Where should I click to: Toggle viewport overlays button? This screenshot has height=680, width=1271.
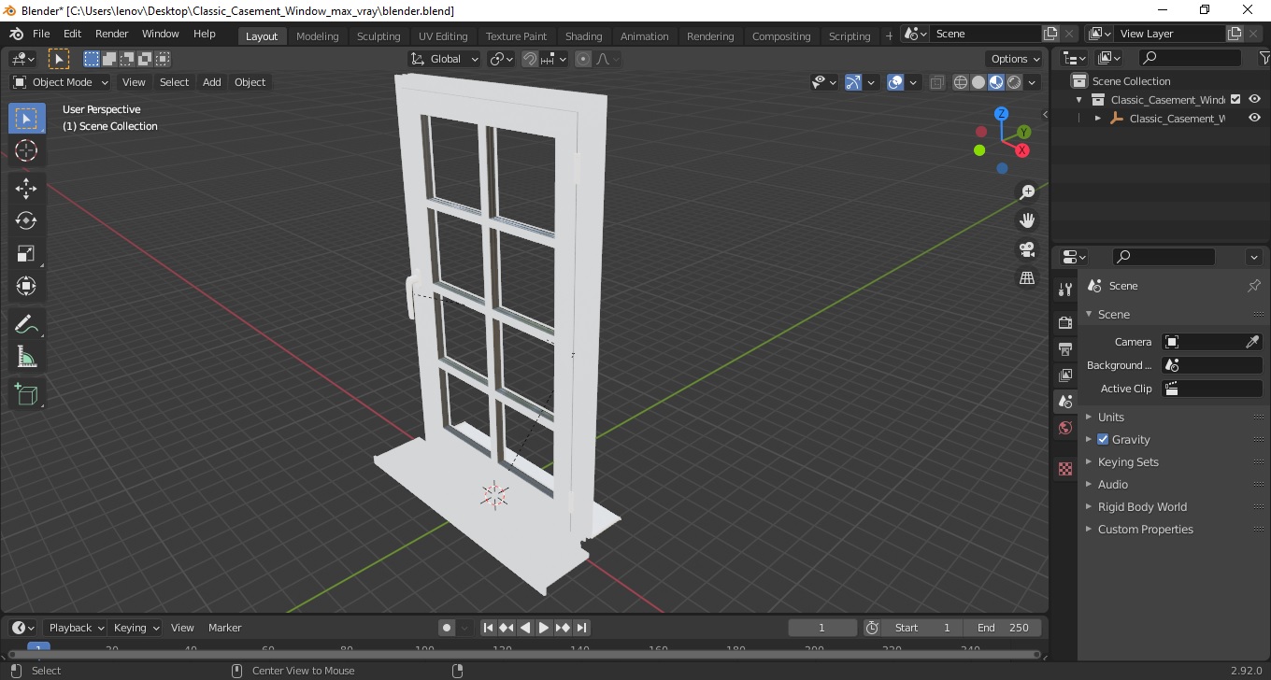(895, 82)
